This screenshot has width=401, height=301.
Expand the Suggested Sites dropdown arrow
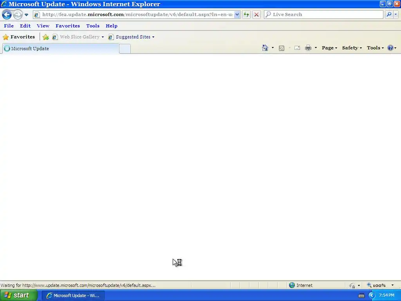tap(153, 37)
